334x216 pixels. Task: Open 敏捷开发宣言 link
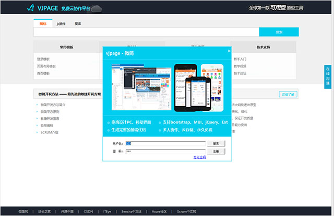click(50, 118)
